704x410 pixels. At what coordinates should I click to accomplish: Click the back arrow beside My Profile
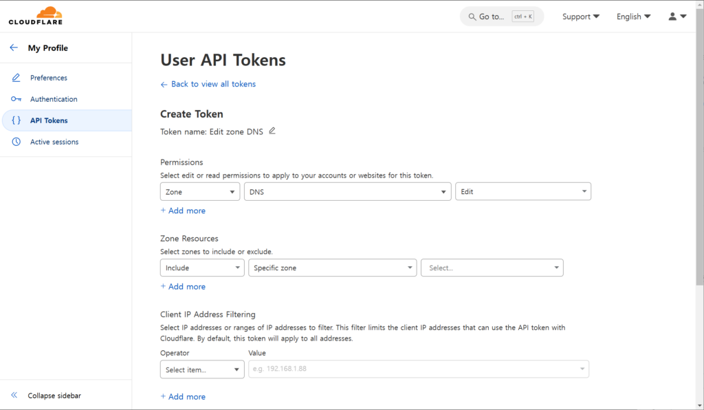click(x=14, y=48)
